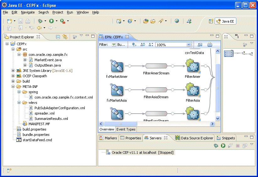
Task: Open the zoom 100% dropdown
Action: click(189, 45)
